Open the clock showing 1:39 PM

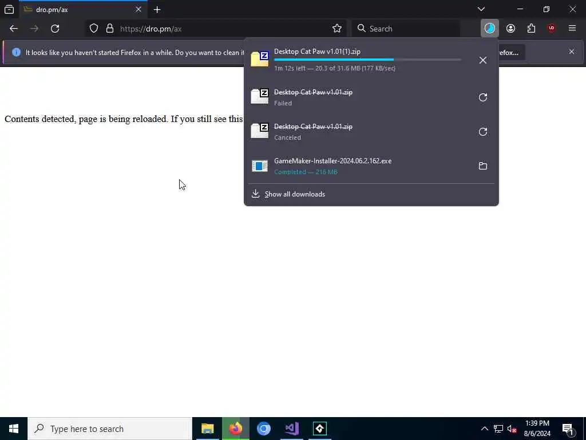point(537,429)
